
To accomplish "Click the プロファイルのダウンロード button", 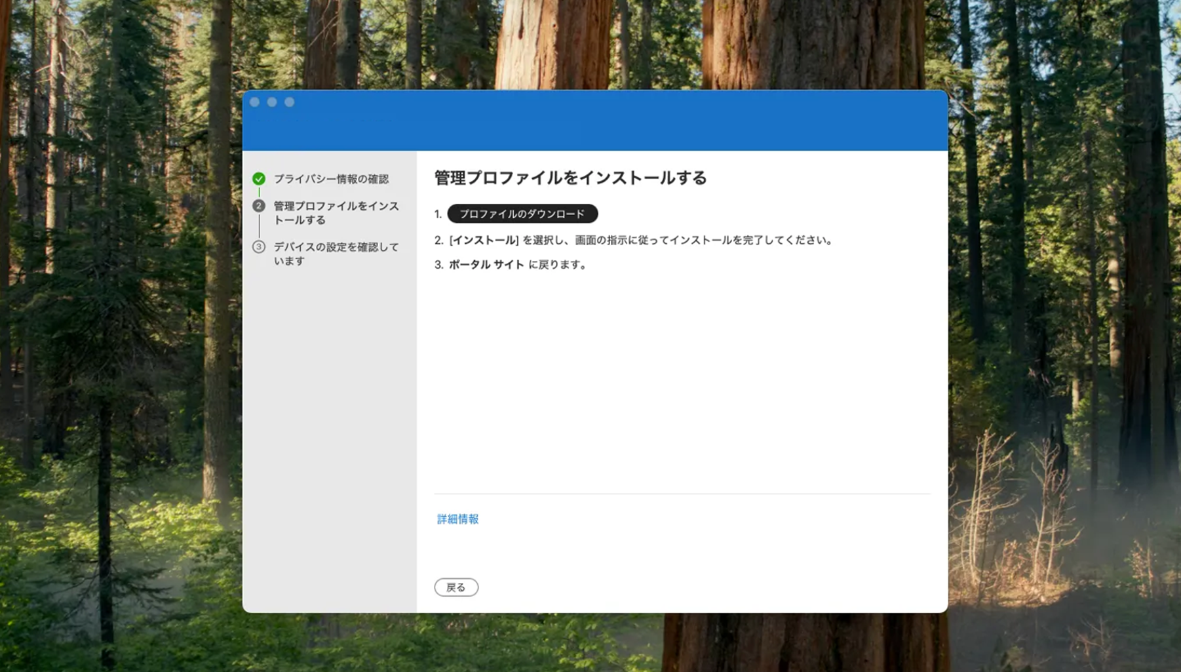I will click(522, 214).
